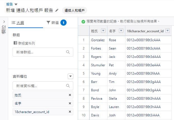Image resolution: width=174 pixels, height=120 pixels.
Task: Select the 18character_account_id field pill
Action: 43,112
